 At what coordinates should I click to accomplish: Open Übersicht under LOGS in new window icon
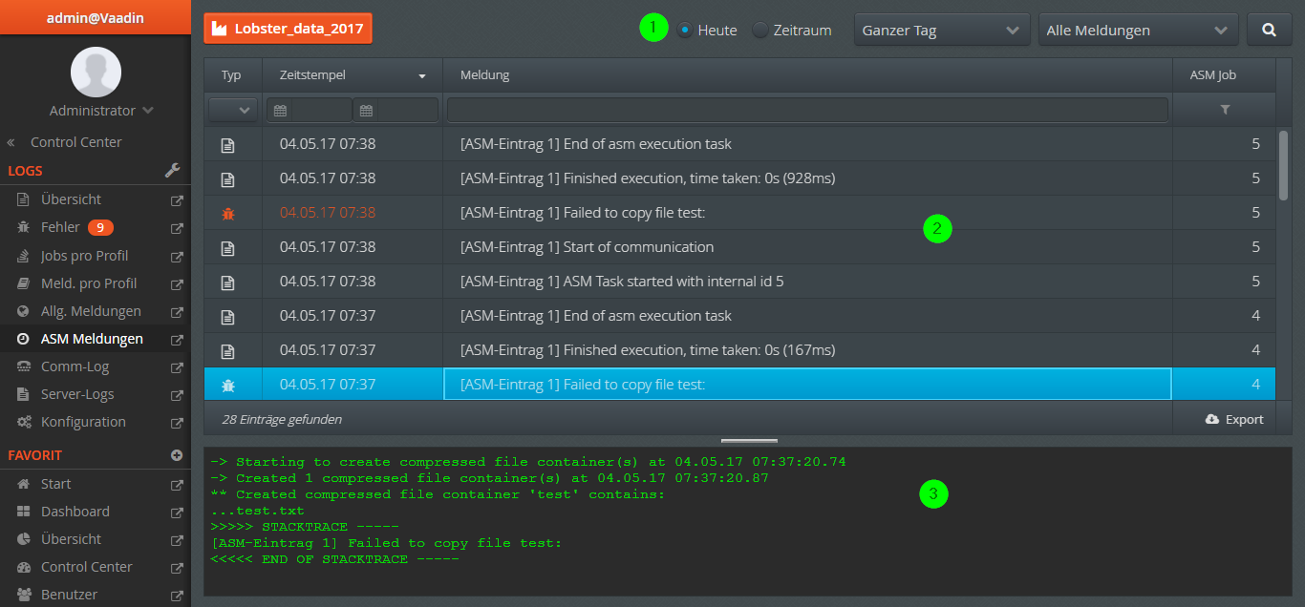pyautogui.click(x=177, y=200)
